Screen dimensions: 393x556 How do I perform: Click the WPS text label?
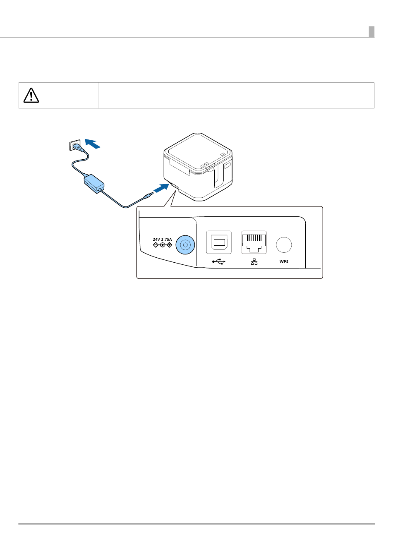click(284, 262)
